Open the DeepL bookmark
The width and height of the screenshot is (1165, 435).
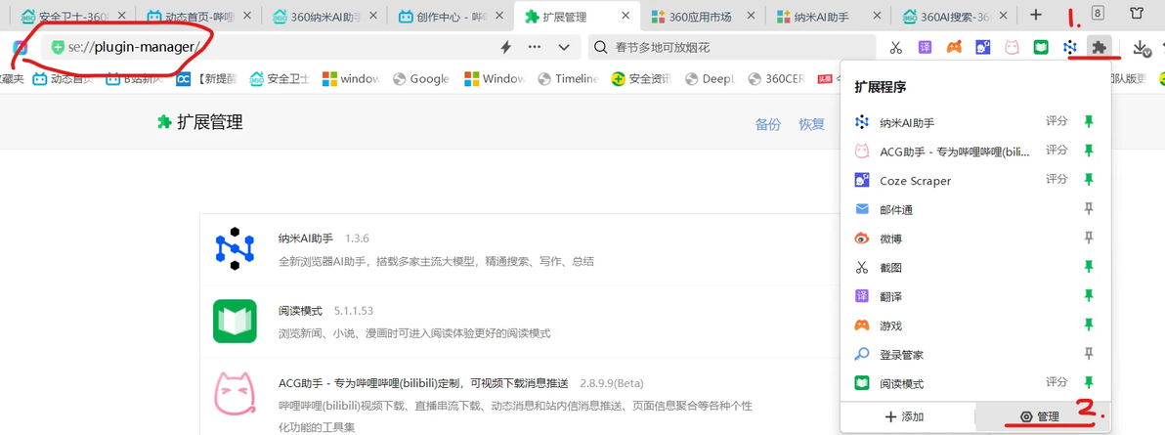click(x=712, y=79)
